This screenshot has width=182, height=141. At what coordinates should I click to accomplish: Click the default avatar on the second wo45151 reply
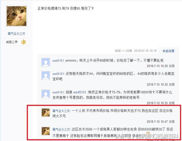(x=46, y=75)
